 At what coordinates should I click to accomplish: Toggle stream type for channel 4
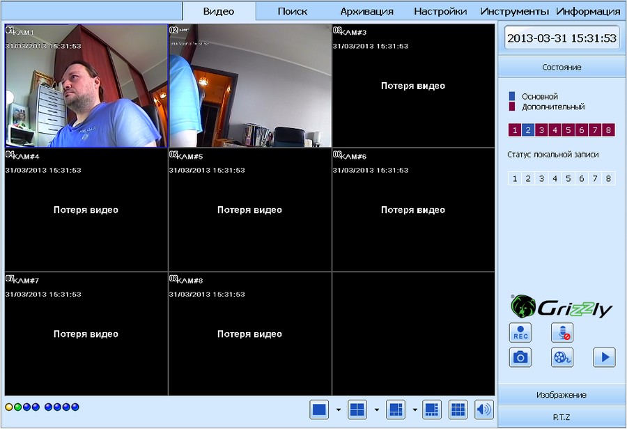coord(555,130)
